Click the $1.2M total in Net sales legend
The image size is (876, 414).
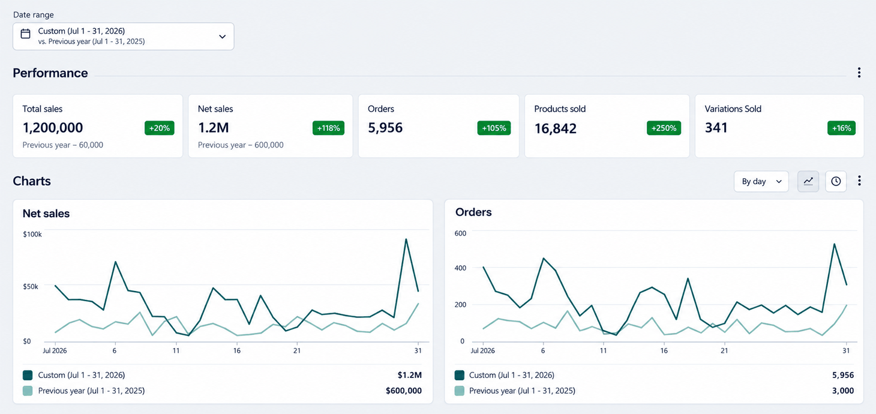(410, 375)
